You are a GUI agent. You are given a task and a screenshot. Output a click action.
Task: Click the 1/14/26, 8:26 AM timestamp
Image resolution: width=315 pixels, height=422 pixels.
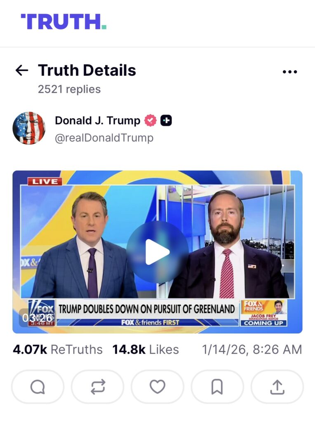[252, 349]
